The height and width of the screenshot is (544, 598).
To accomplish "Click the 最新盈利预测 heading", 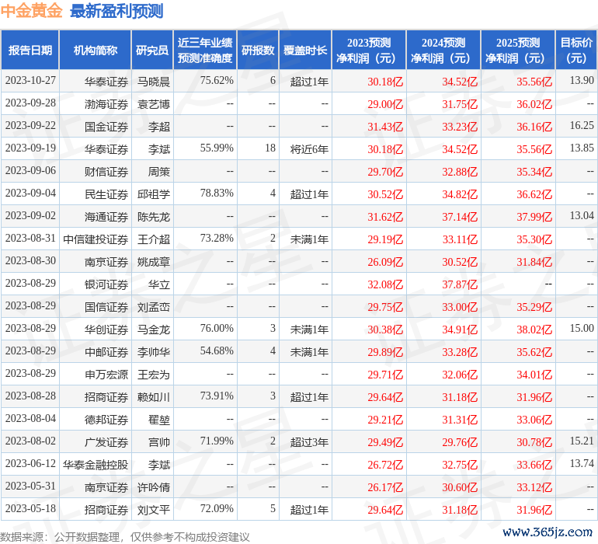I will [116, 11].
